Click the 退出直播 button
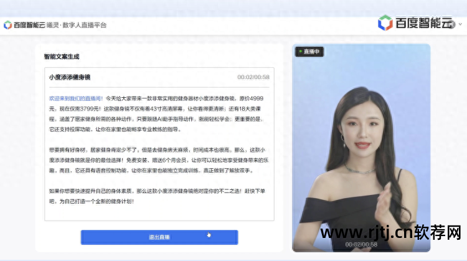 159,237
